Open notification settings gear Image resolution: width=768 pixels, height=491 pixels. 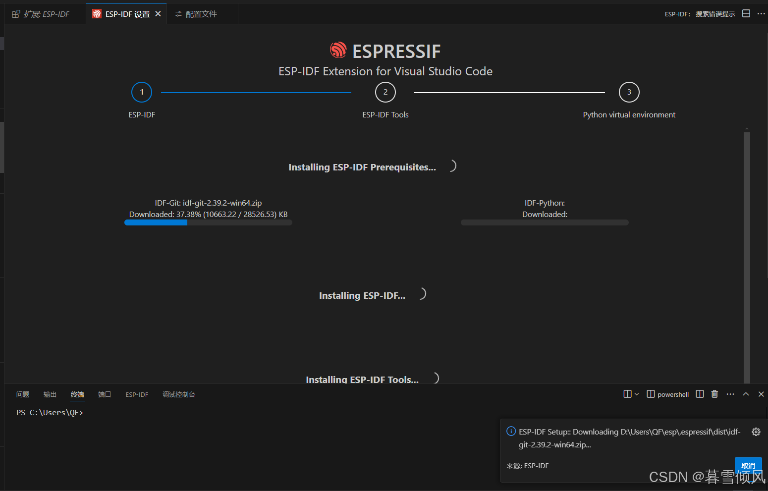click(756, 432)
